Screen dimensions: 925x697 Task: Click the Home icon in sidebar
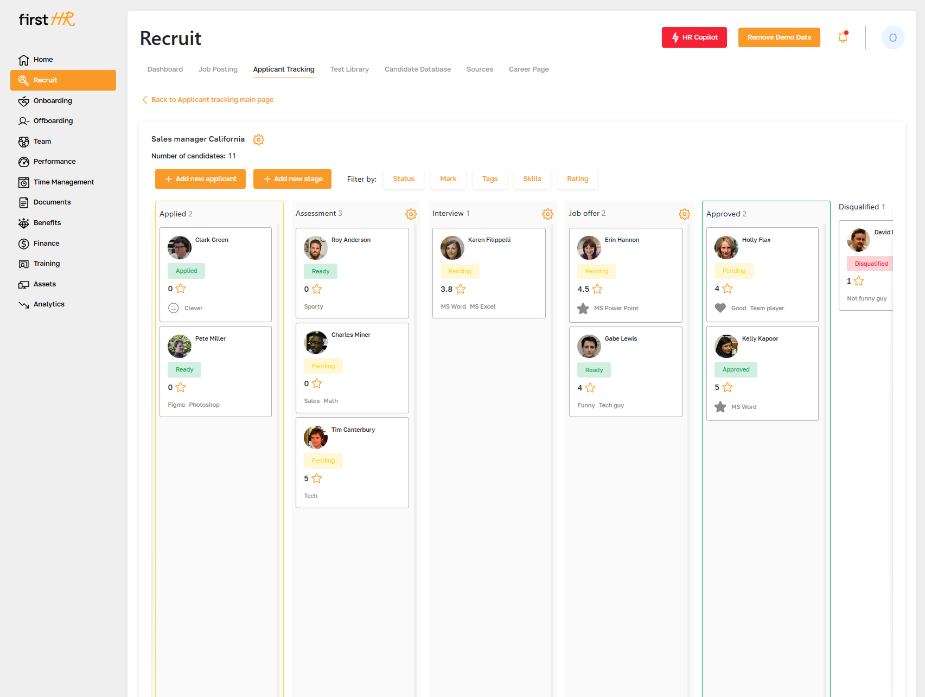[x=24, y=60]
